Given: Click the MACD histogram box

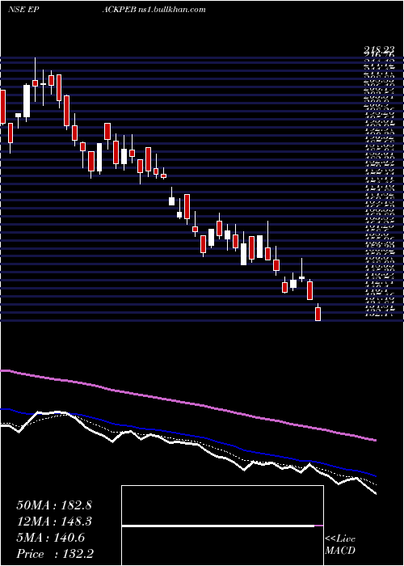Looking at the screenshot, I should (222, 526).
